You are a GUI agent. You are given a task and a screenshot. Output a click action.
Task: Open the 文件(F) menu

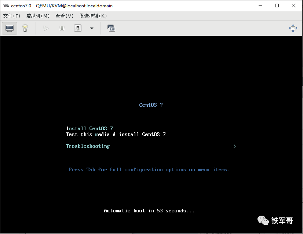(x=12, y=16)
